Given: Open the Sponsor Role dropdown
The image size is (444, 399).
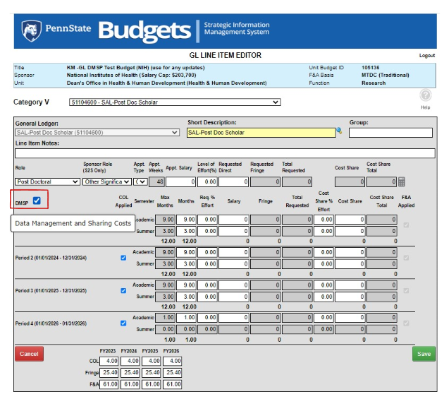Looking at the screenshot, I should pyautogui.click(x=106, y=181).
